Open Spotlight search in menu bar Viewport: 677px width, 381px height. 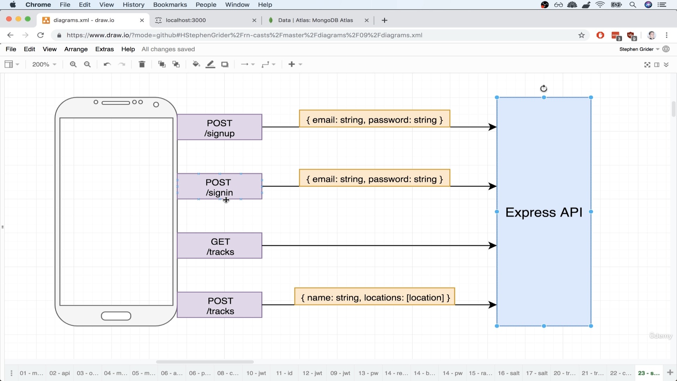633,5
